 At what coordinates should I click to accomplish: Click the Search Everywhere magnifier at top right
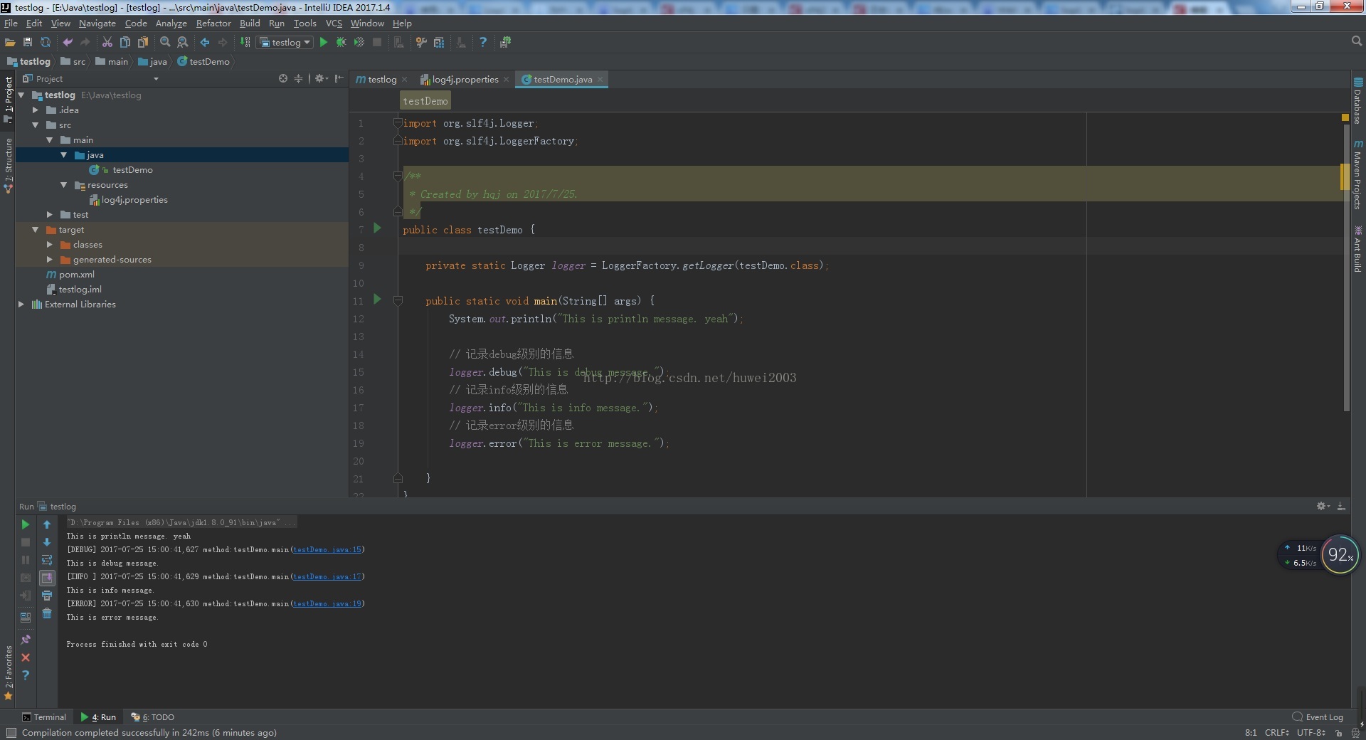[1356, 42]
